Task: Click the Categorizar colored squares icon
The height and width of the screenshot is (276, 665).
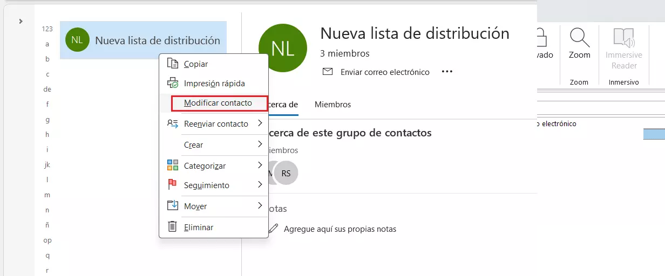Action: tap(172, 165)
